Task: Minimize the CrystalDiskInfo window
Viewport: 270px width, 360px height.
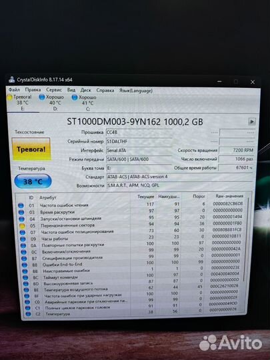Action: 219,81
